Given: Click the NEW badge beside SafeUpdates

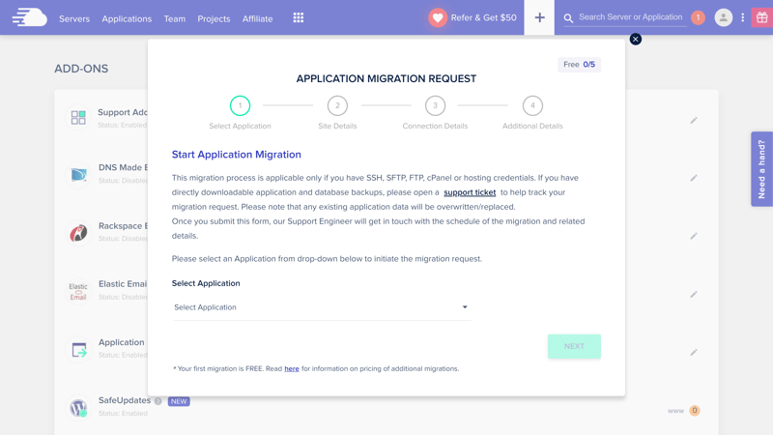Looking at the screenshot, I should coord(179,401).
